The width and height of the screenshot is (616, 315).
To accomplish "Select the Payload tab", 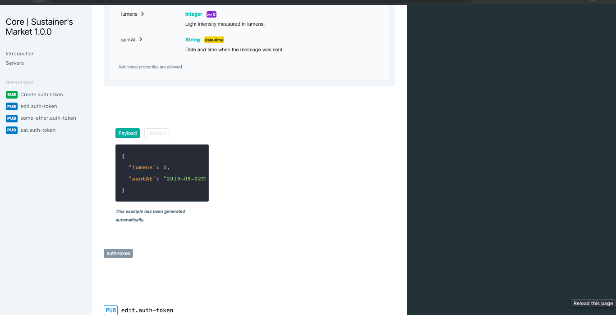I will 128,133.
